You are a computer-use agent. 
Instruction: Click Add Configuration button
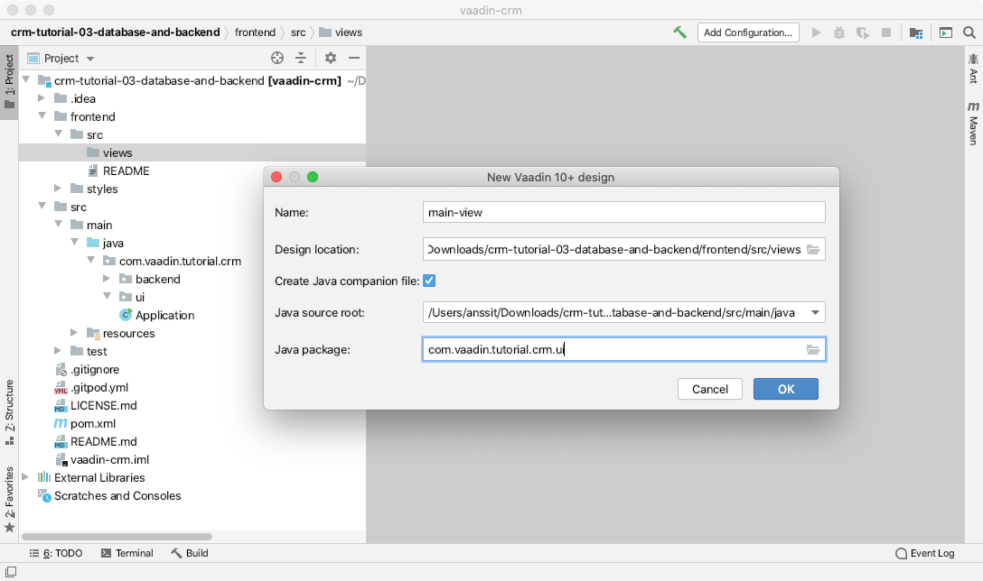coord(748,32)
